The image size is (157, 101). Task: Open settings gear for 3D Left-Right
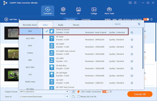click(x=132, y=76)
